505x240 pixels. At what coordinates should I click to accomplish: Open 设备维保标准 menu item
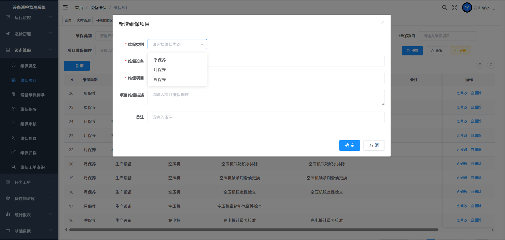click(x=32, y=95)
